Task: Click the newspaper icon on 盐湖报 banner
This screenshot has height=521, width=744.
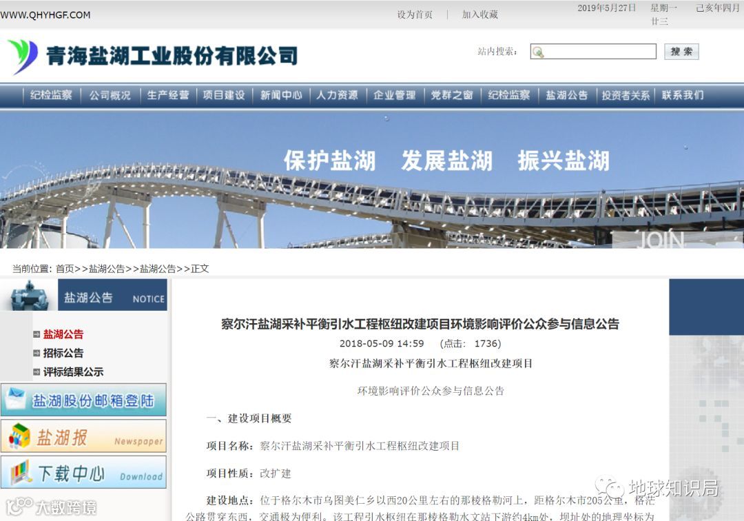Action: 19,436
